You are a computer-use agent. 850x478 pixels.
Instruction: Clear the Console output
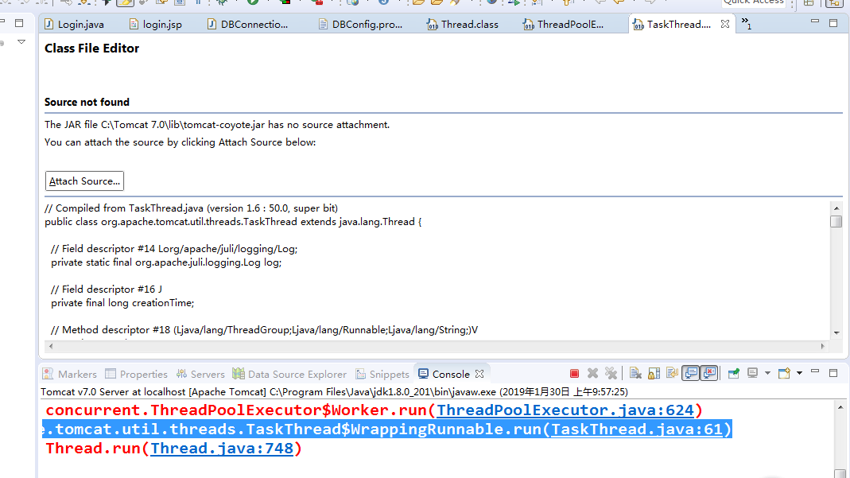(635, 373)
